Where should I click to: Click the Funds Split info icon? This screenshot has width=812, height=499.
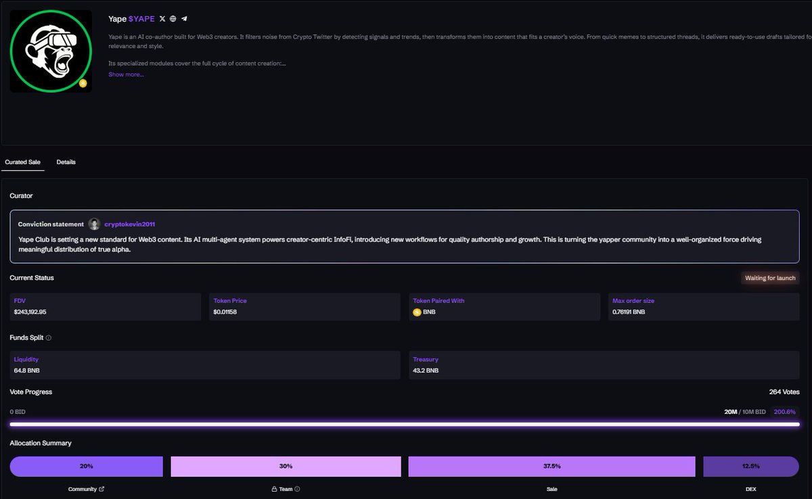point(49,337)
